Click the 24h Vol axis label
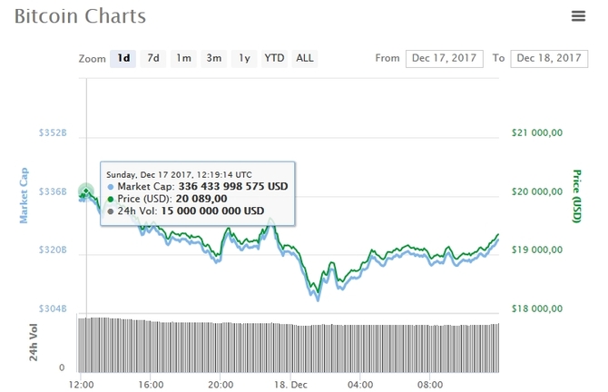This screenshot has width=608, height=392. (x=34, y=342)
